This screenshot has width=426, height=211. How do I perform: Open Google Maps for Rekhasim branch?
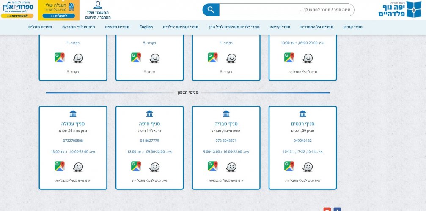(x=289, y=166)
